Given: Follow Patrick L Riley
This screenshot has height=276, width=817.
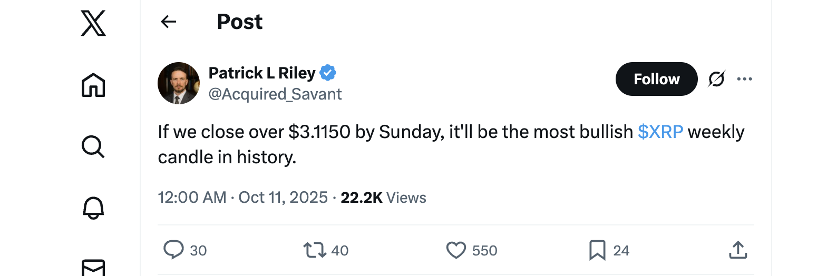Looking at the screenshot, I should click(656, 79).
